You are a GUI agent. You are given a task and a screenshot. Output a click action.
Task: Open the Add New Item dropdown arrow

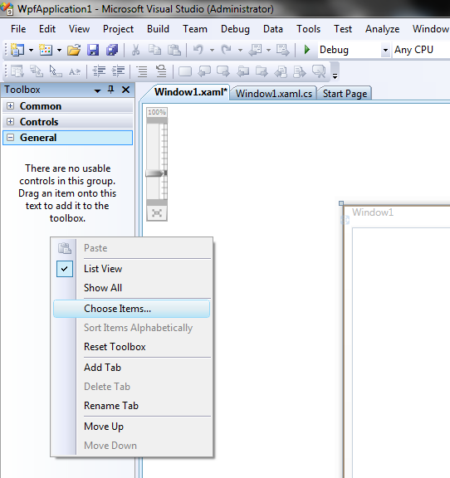pos(59,51)
